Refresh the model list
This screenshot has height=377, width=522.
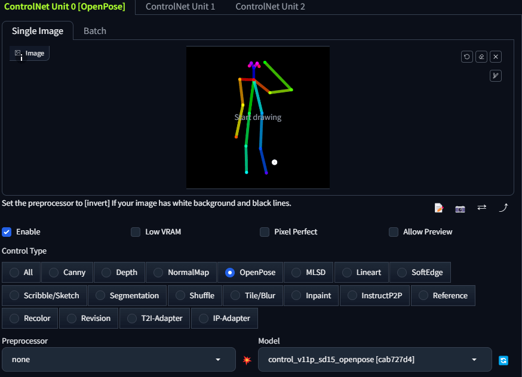click(x=503, y=360)
